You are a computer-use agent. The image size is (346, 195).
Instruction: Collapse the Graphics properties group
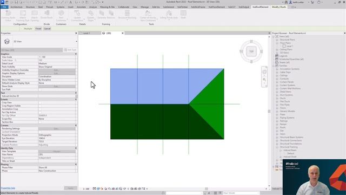coord(76,54)
